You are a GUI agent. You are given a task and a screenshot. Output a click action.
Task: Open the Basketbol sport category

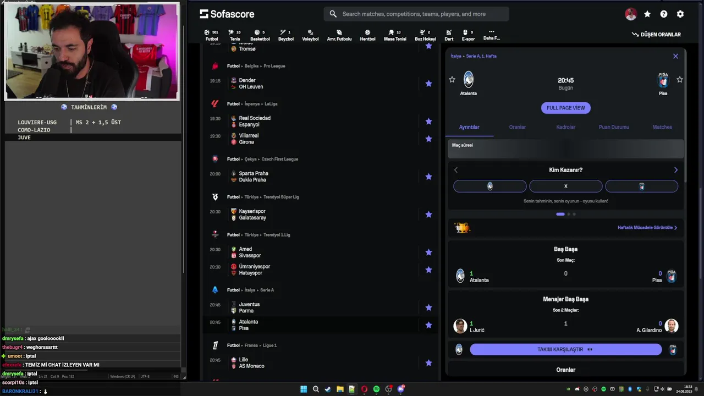[260, 35]
